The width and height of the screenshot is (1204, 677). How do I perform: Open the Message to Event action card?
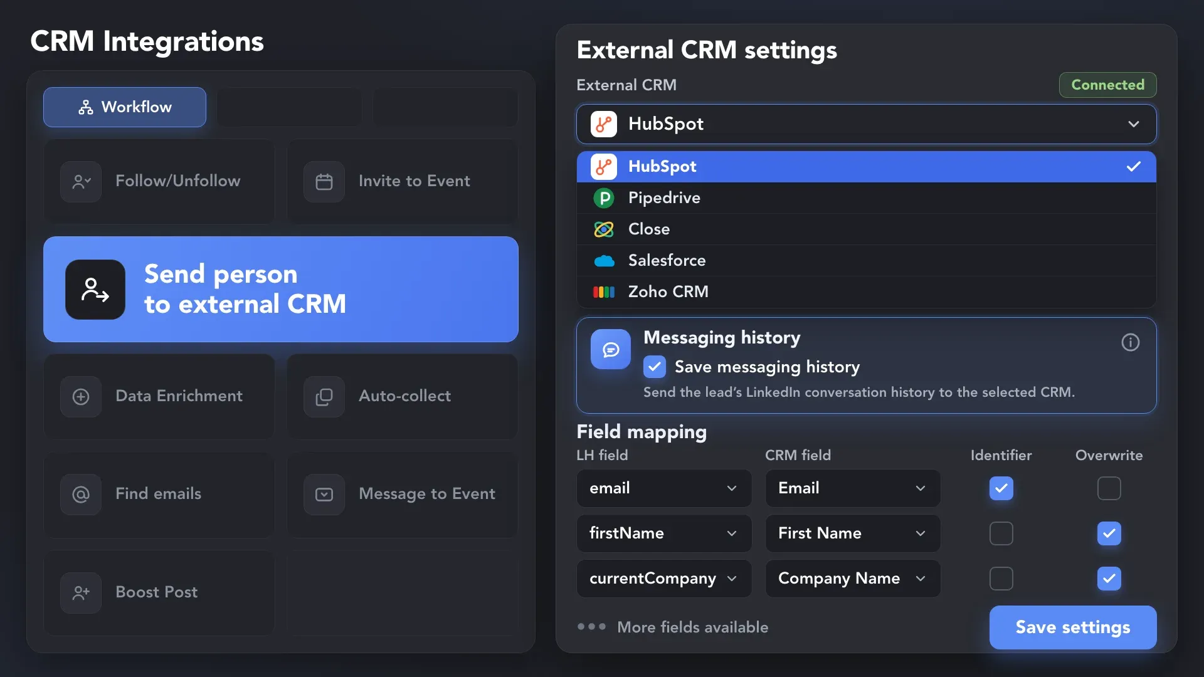point(403,495)
